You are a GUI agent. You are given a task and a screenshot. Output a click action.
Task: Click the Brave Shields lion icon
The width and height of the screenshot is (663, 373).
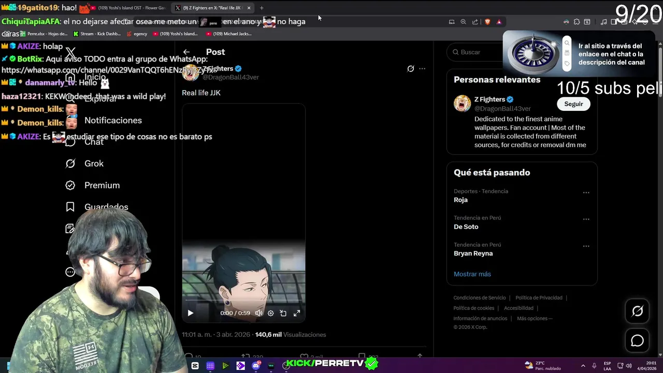click(487, 22)
